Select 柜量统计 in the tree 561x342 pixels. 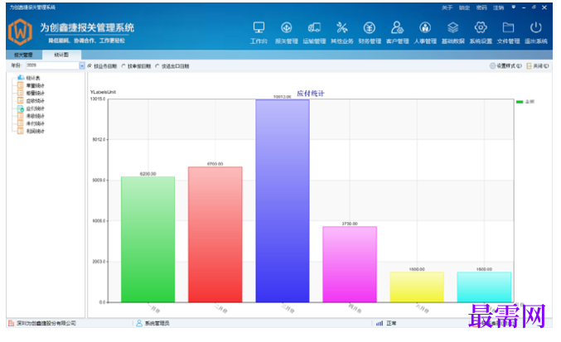coord(35,93)
